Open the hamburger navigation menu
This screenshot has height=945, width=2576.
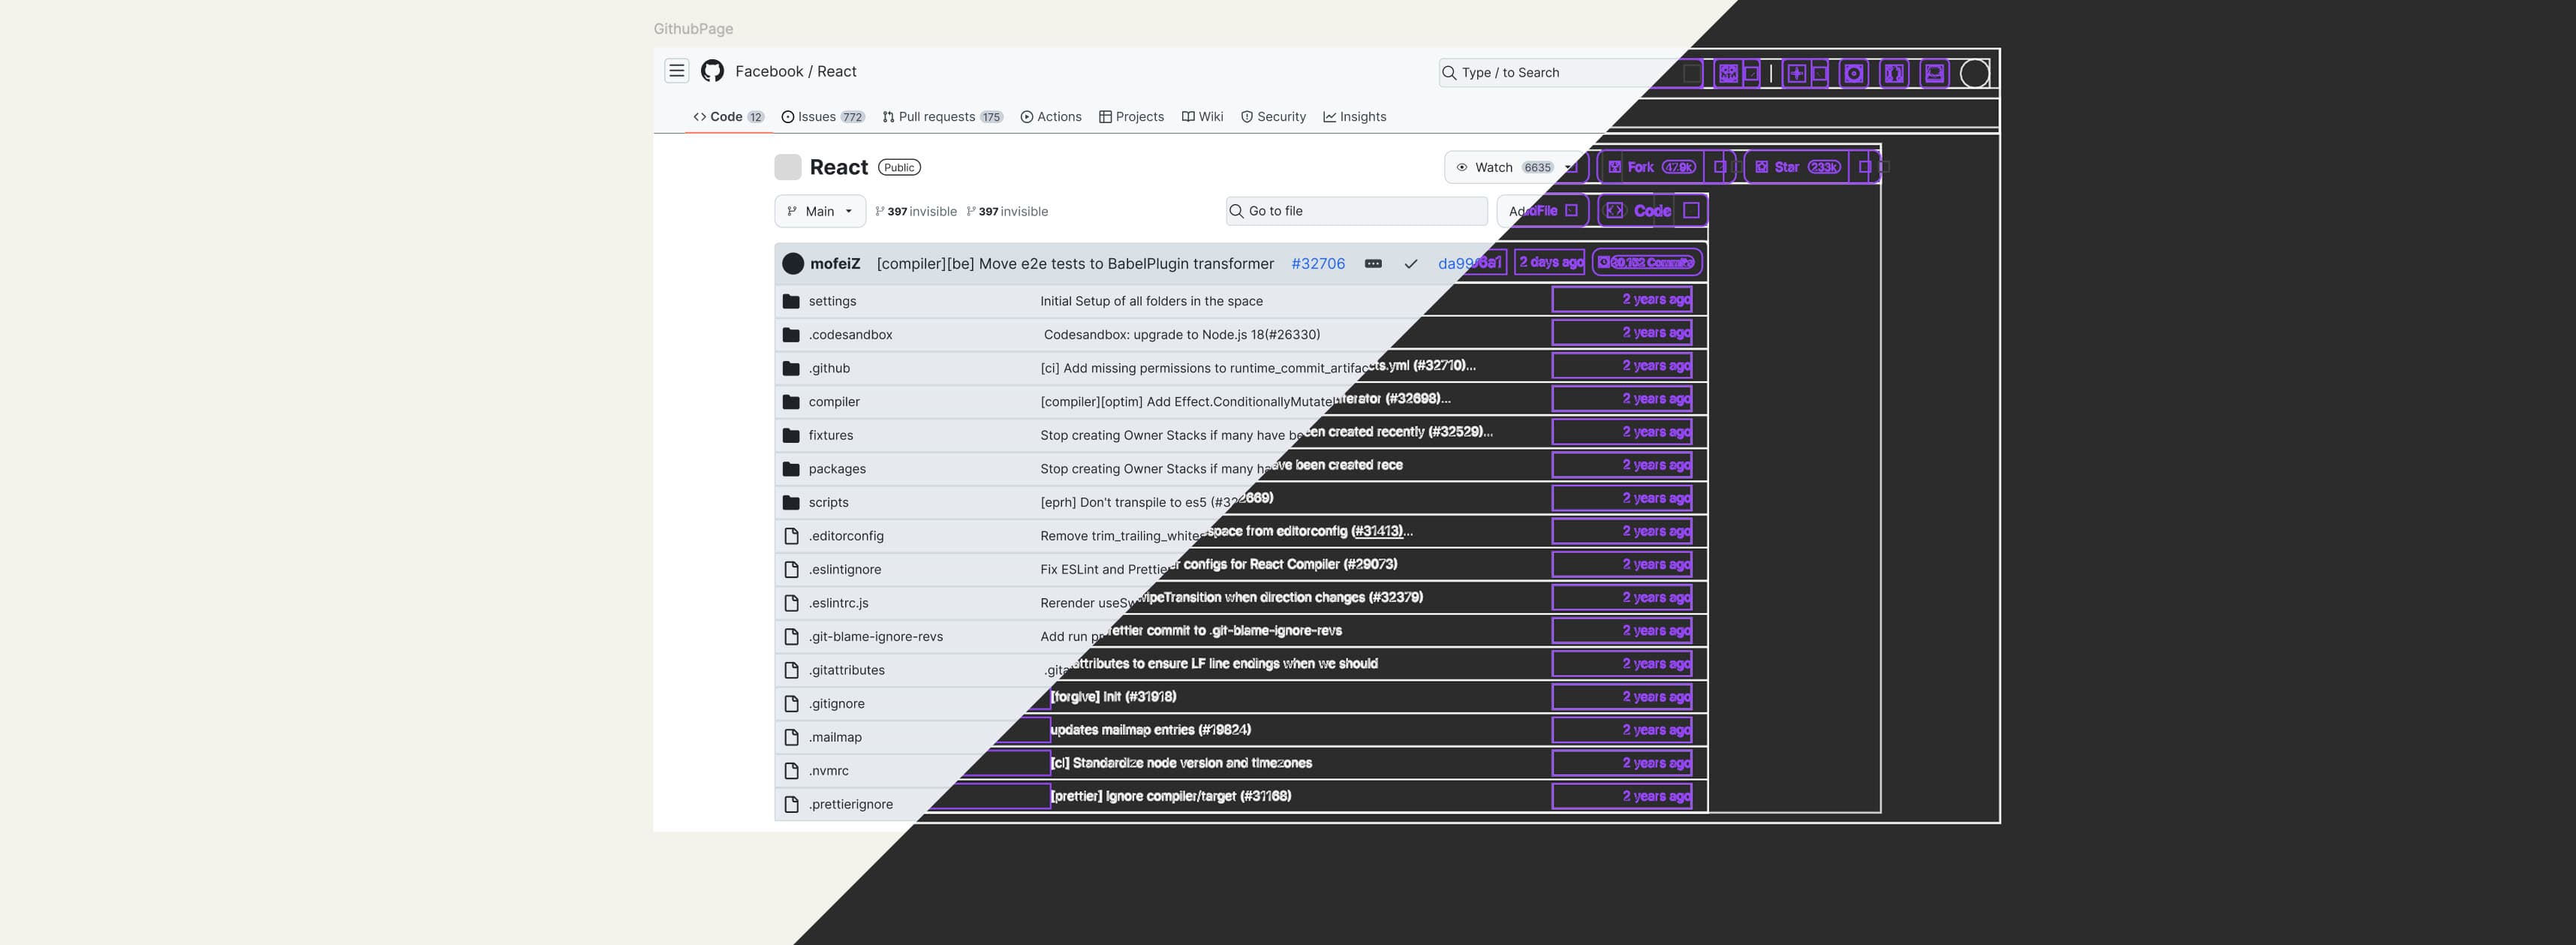point(677,71)
